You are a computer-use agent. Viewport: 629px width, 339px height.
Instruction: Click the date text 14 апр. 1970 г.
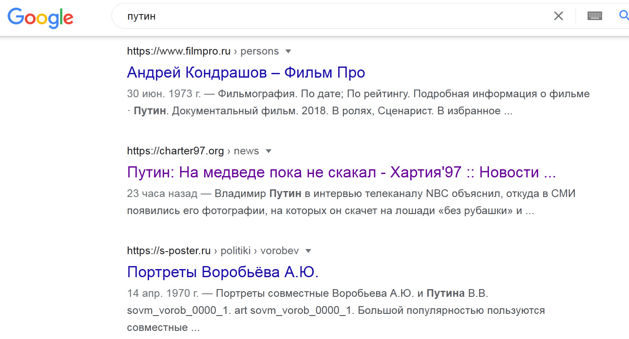point(163,293)
